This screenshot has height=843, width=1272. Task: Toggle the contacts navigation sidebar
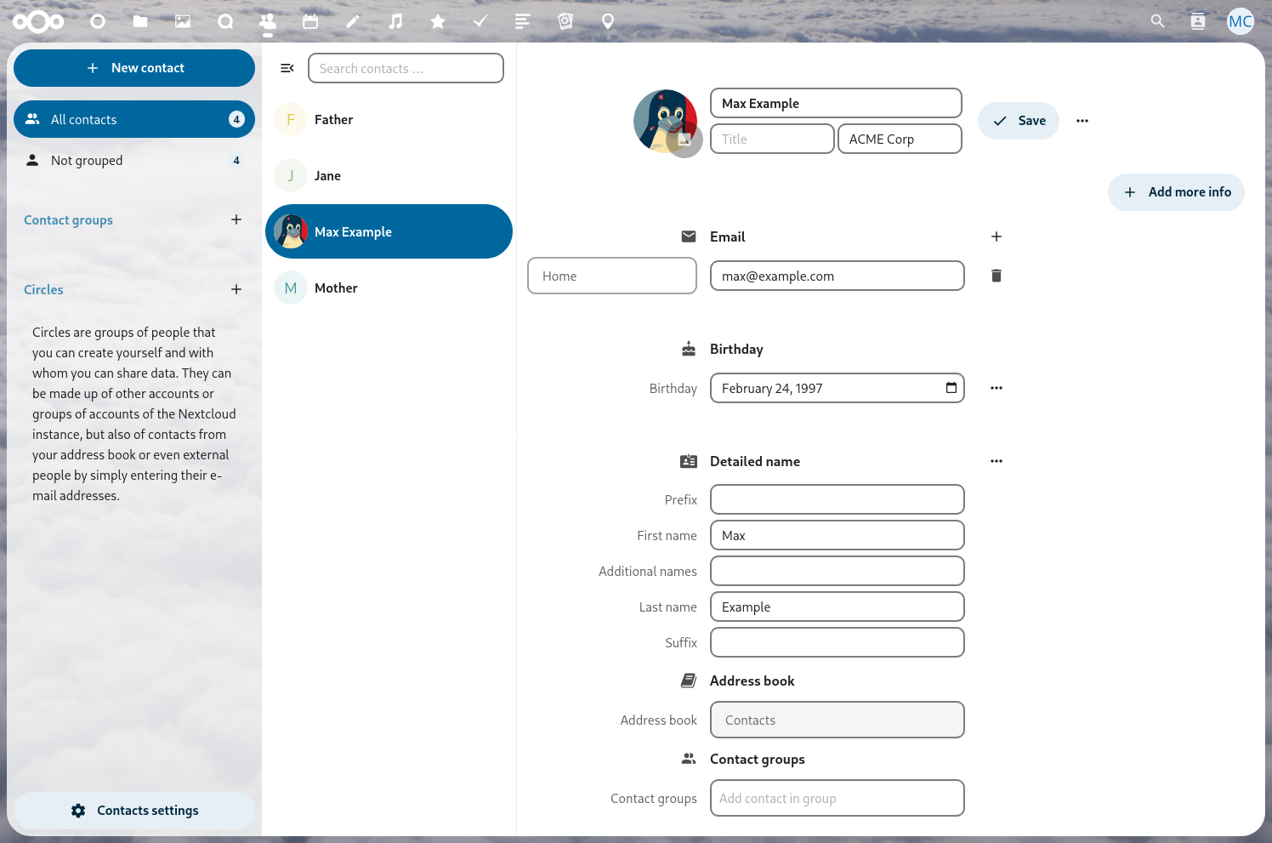tap(287, 68)
